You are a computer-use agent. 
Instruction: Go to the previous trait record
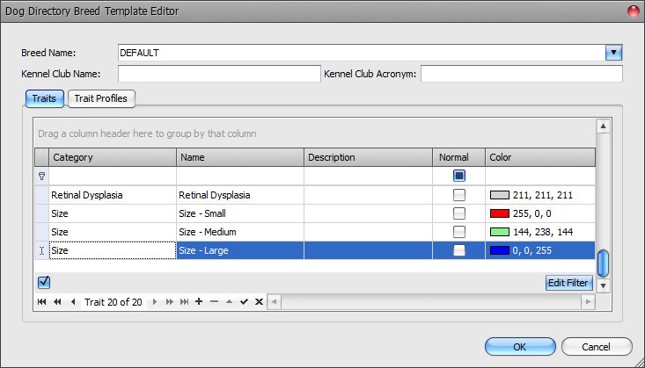(72, 301)
